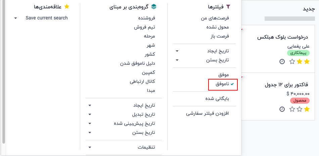319x156 pixels.
Task: Set second priority star on فاکتور برای ۱۲ جدول
Action: (x=300, y=109)
